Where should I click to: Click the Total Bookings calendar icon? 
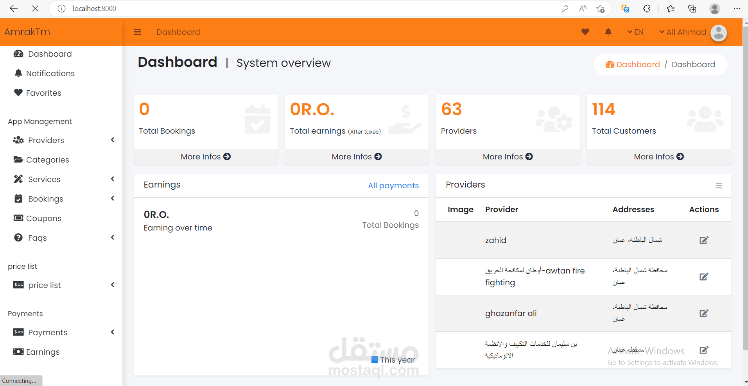point(257,119)
